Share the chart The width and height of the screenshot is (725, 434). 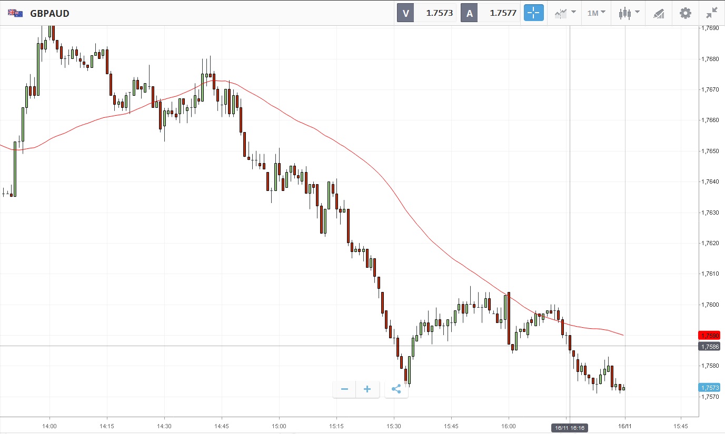(x=396, y=389)
